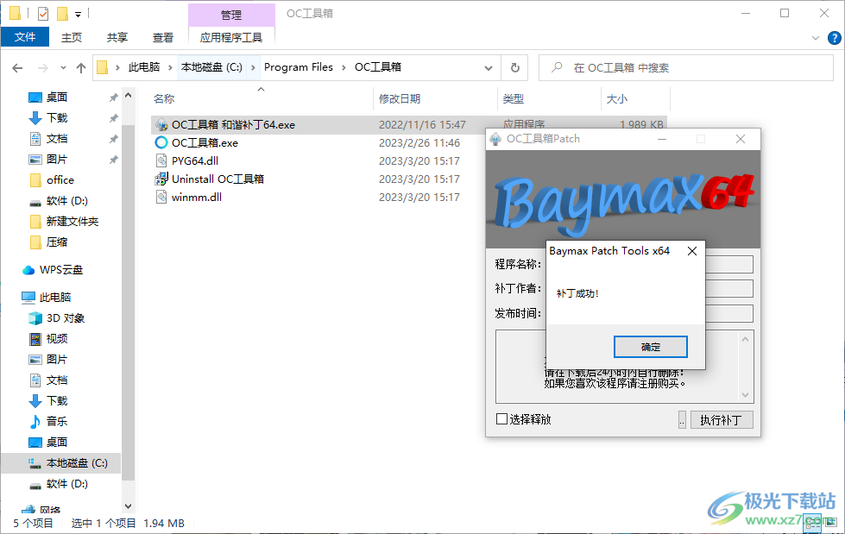Click 执行补丁 button
This screenshot has width=845, height=534.
pos(722,420)
